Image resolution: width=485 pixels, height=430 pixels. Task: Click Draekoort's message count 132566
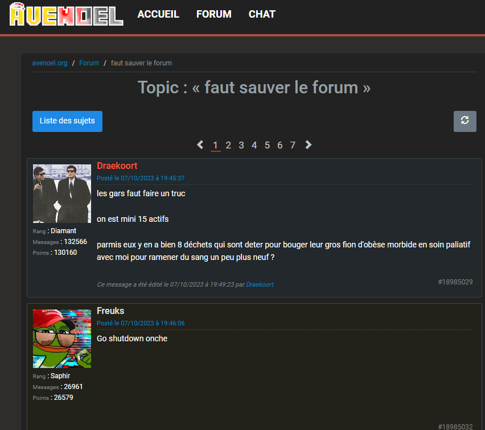[x=76, y=242]
